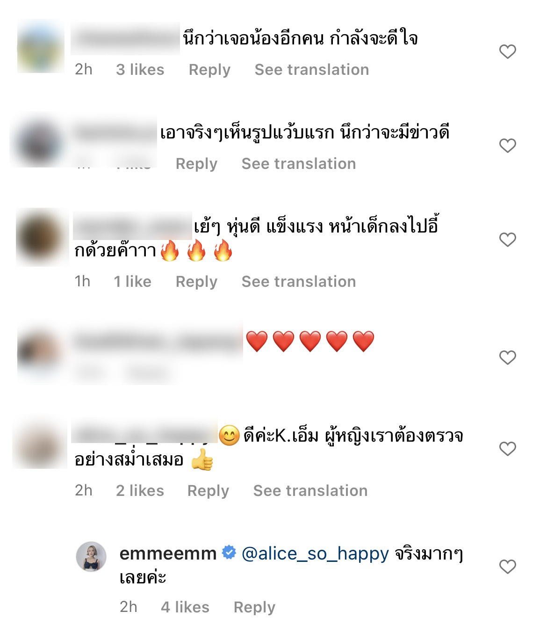See translation of the second comment

(299, 164)
